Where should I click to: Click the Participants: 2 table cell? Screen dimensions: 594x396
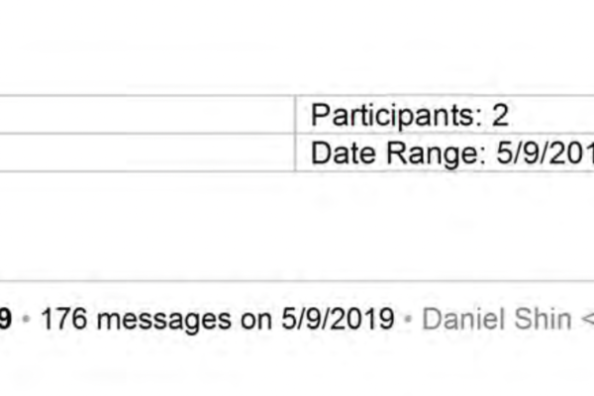(444, 115)
